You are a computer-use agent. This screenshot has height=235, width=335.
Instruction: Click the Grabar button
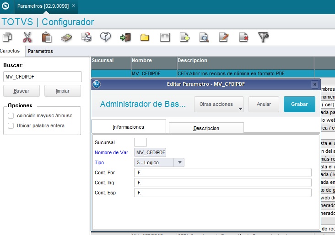[300, 104]
